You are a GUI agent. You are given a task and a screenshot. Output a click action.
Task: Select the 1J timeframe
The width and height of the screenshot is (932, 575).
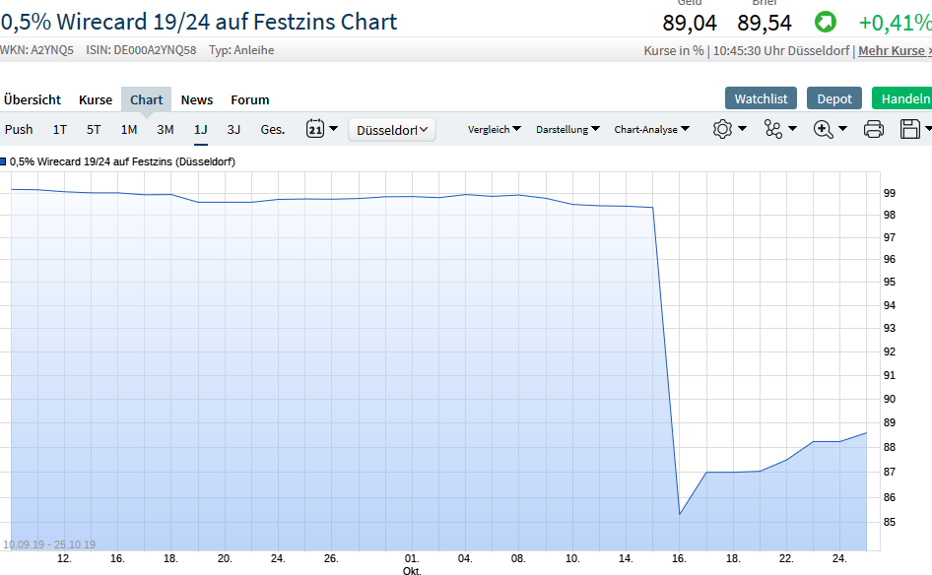tap(200, 130)
